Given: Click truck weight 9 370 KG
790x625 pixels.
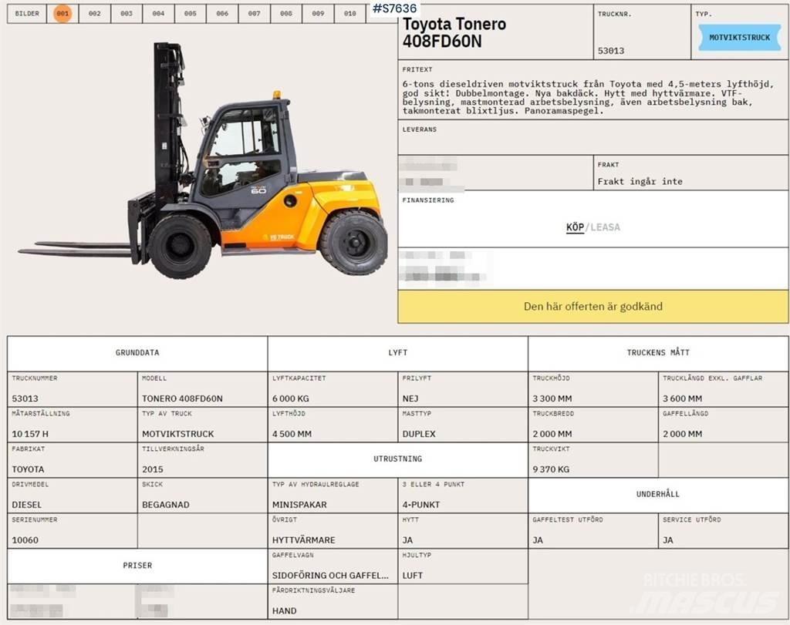Looking at the screenshot, I should point(551,469).
